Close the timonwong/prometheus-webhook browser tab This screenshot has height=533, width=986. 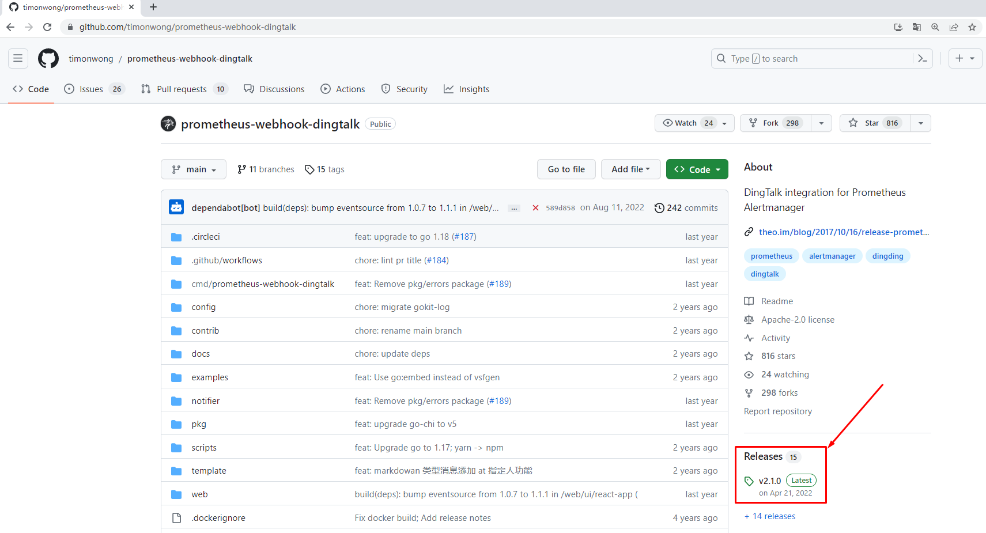[x=131, y=7]
